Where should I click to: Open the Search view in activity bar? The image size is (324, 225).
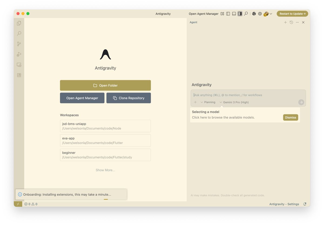(19, 33)
